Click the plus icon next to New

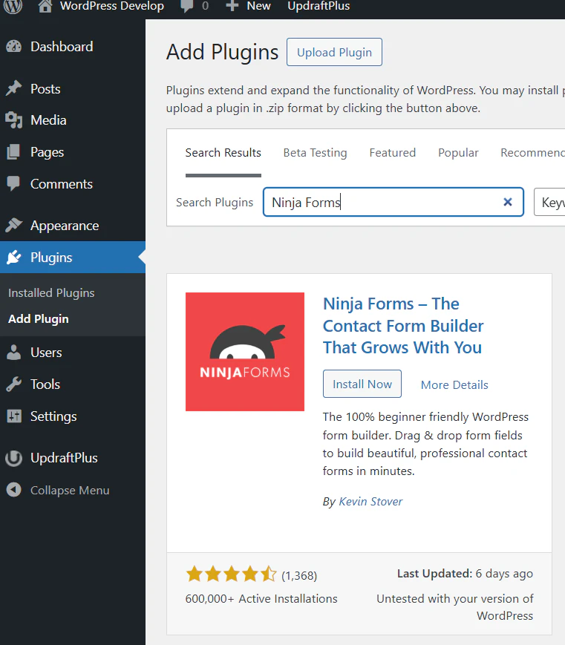(x=232, y=6)
